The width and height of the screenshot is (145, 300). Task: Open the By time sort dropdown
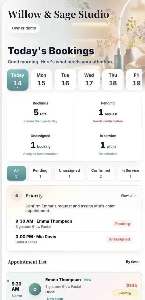point(133,262)
